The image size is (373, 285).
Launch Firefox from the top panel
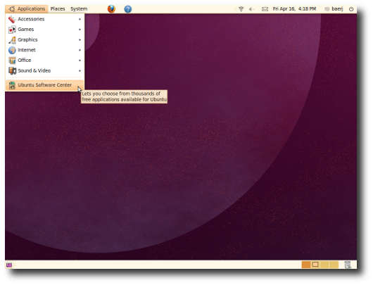click(111, 9)
